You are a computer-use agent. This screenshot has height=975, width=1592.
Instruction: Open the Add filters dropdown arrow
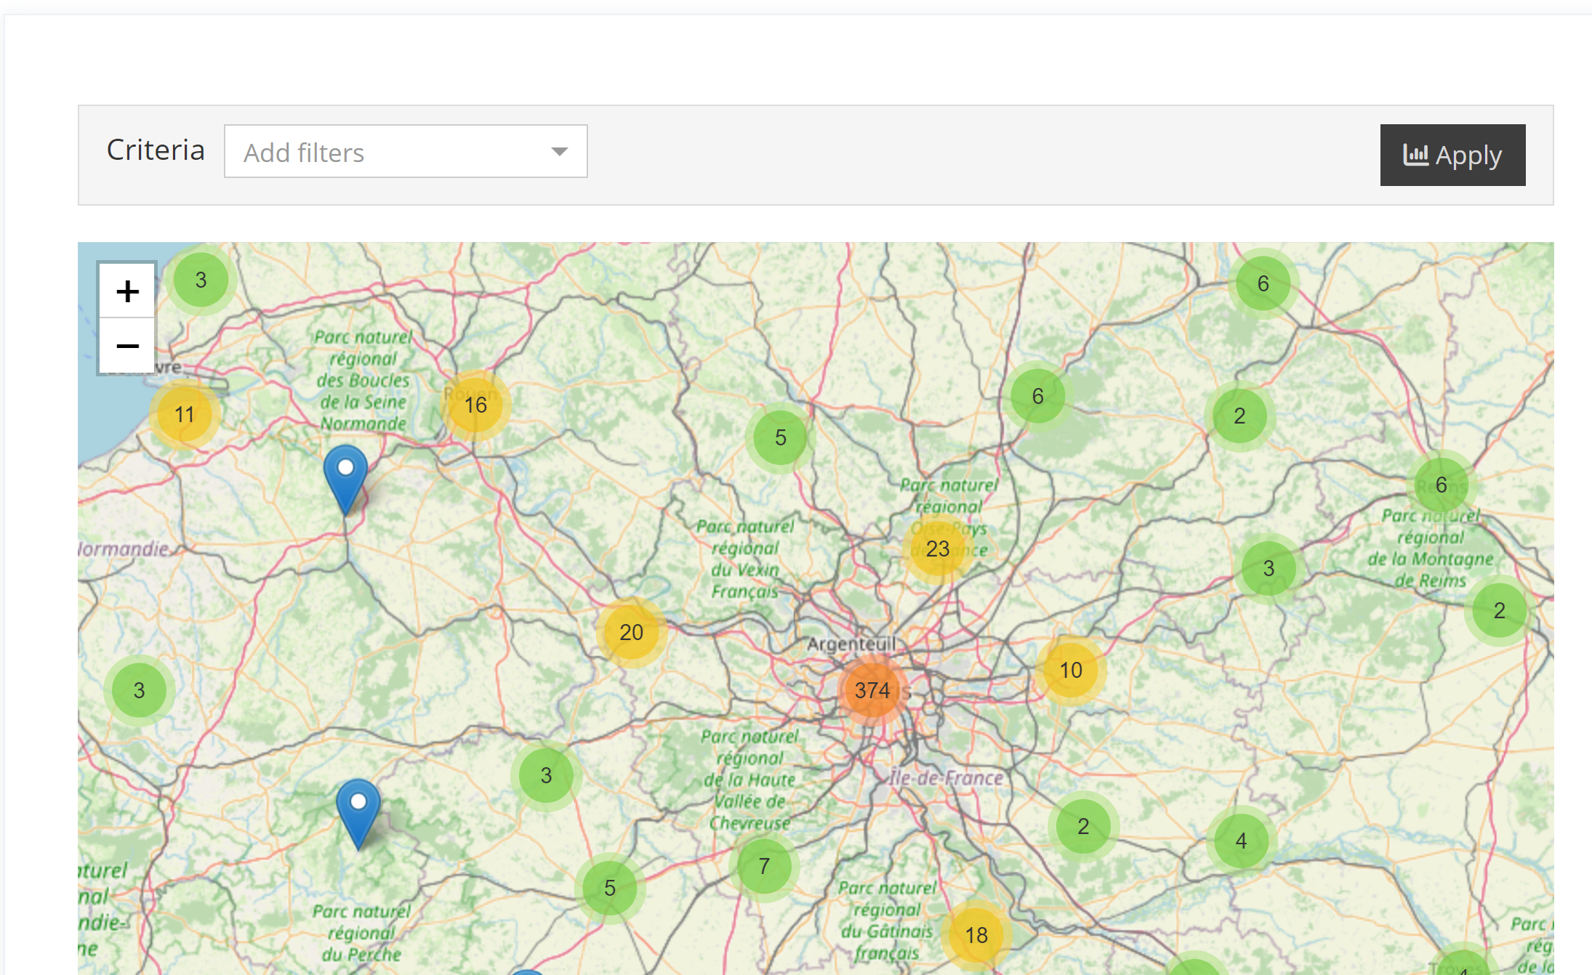tap(559, 152)
